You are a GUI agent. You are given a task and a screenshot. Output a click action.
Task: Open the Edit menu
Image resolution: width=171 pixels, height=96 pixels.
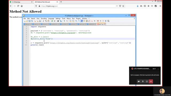click(28, 19)
